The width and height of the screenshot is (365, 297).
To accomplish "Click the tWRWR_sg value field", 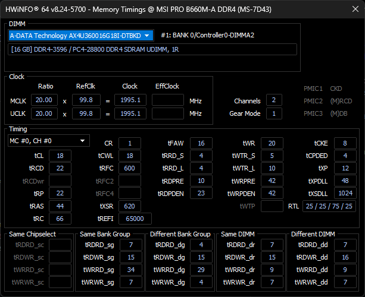I will pyautogui.click(x=131, y=282).
